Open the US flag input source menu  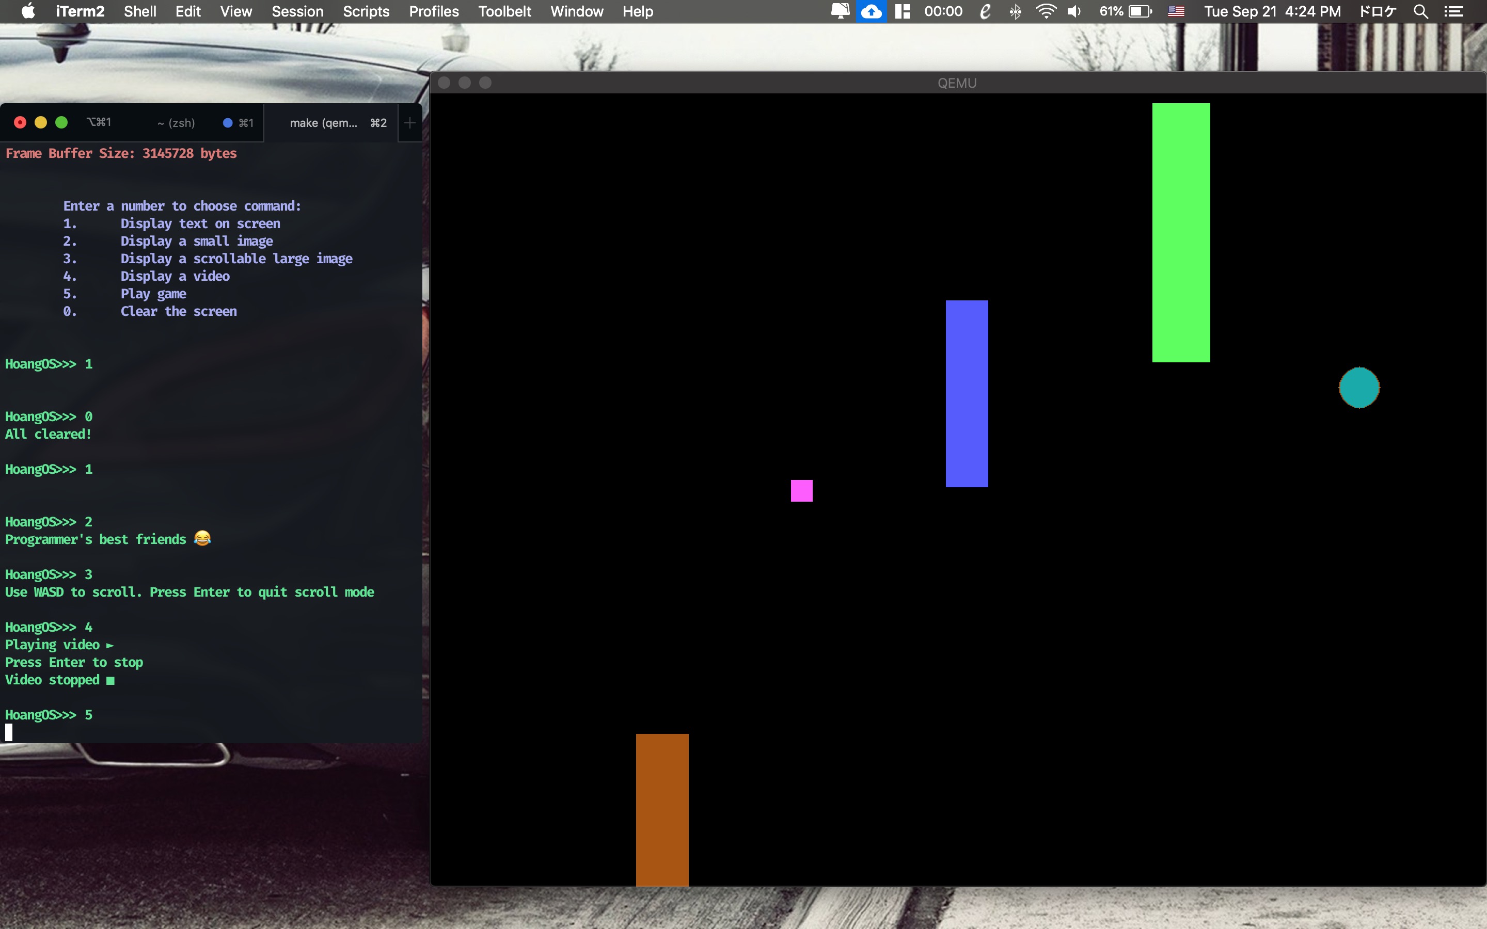(x=1176, y=12)
